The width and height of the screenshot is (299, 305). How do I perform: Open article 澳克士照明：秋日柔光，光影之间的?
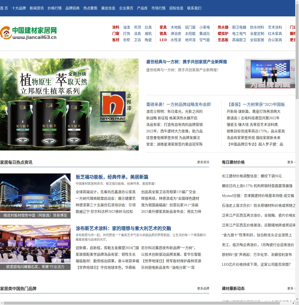coord(174,111)
